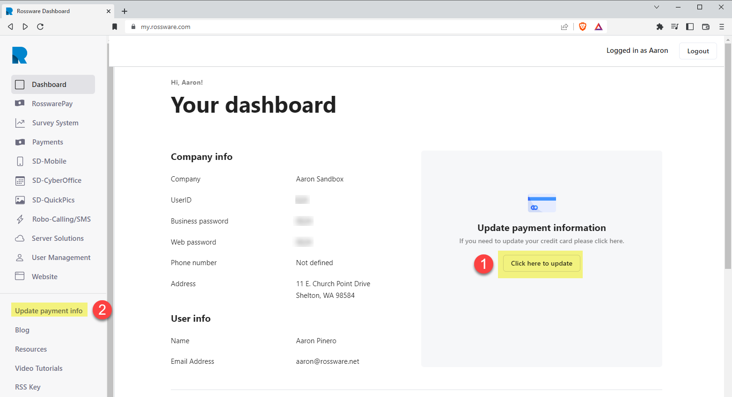Expand the tab search dropdown arrow
The height and width of the screenshot is (397, 732).
pos(657,7)
